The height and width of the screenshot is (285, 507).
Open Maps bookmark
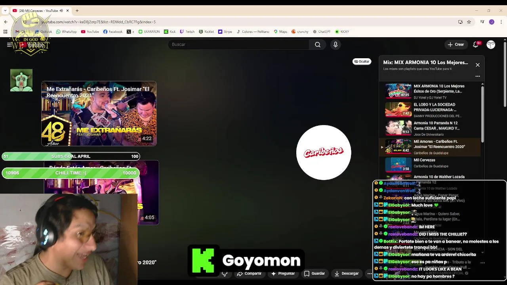(280, 32)
